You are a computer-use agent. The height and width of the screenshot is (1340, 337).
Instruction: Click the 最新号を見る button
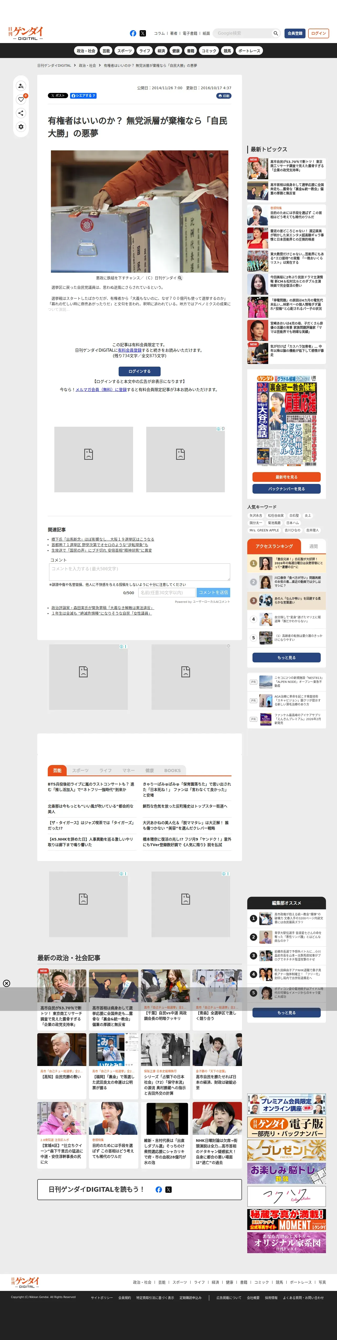point(287,477)
